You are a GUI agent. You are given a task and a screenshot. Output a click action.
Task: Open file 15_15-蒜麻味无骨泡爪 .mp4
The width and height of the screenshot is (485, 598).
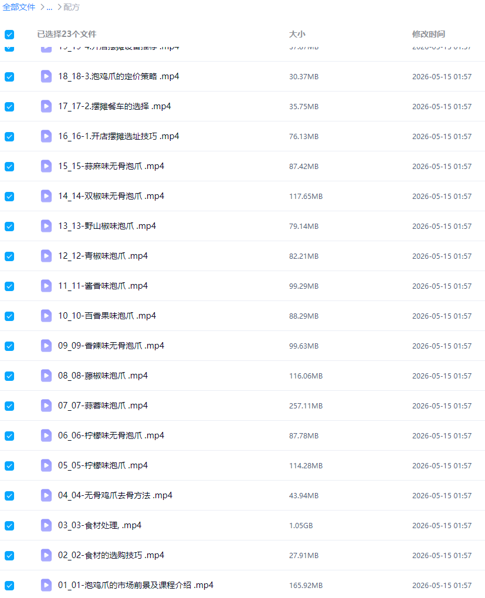pyautogui.click(x=111, y=166)
